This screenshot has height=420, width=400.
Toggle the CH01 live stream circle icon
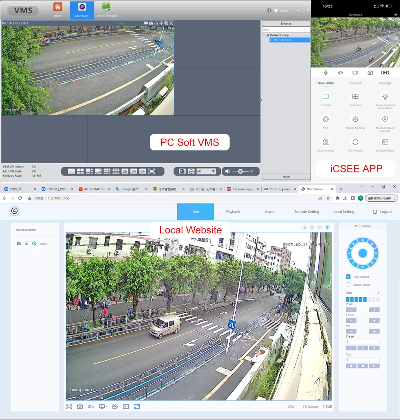34,244
